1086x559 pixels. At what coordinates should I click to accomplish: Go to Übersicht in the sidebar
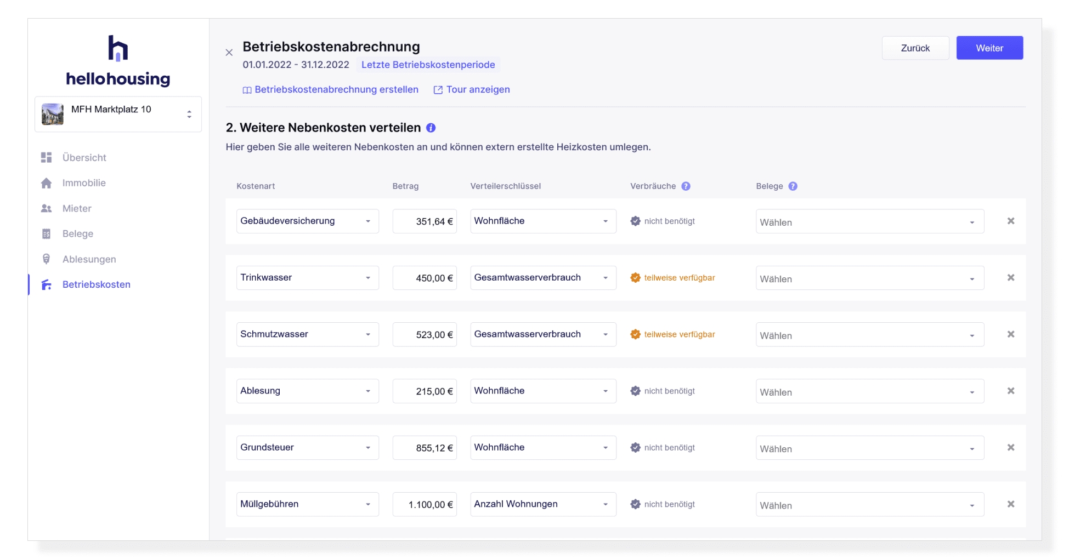click(84, 158)
